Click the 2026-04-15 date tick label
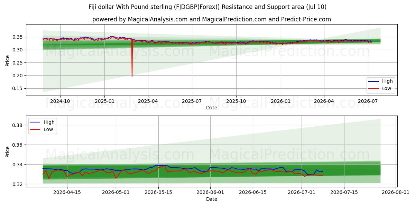Viewport: 415px width, 207px height. click(x=67, y=193)
